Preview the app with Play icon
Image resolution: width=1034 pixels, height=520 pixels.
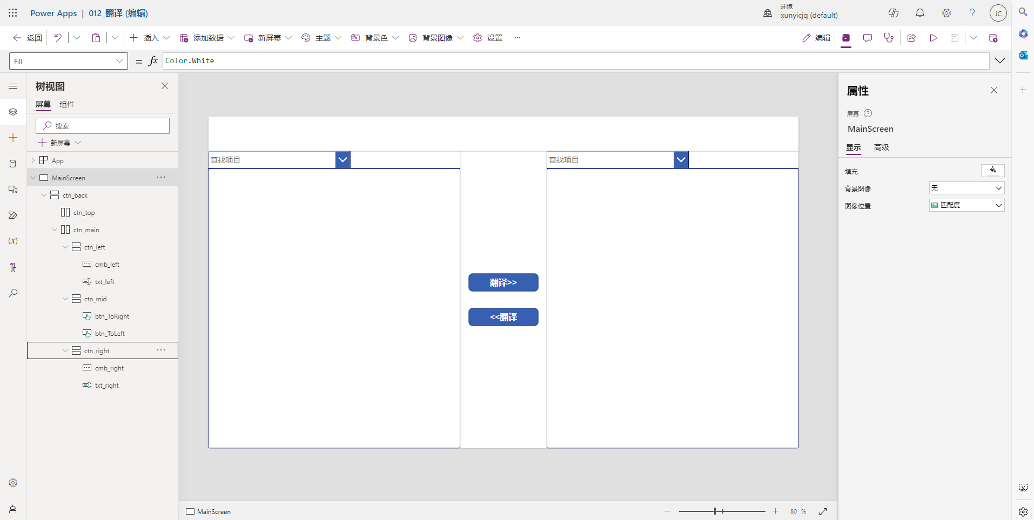click(933, 38)
